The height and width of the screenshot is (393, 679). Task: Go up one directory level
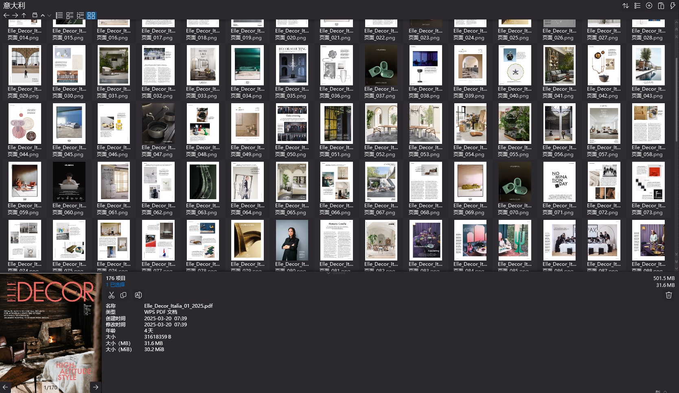(24, 15)
